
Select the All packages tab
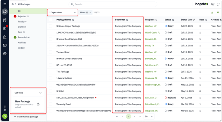[28, 11]
